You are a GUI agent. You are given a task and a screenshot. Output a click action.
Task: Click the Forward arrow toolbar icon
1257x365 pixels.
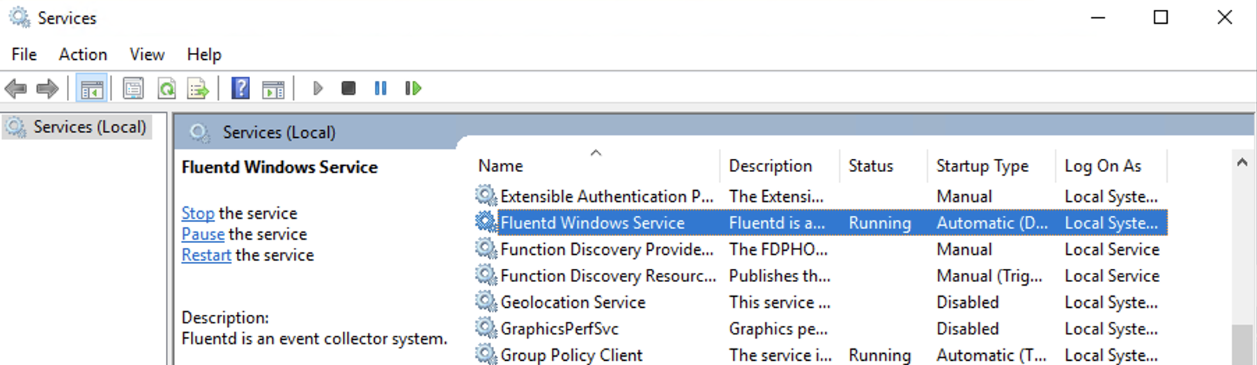click(x=47, y=88)
